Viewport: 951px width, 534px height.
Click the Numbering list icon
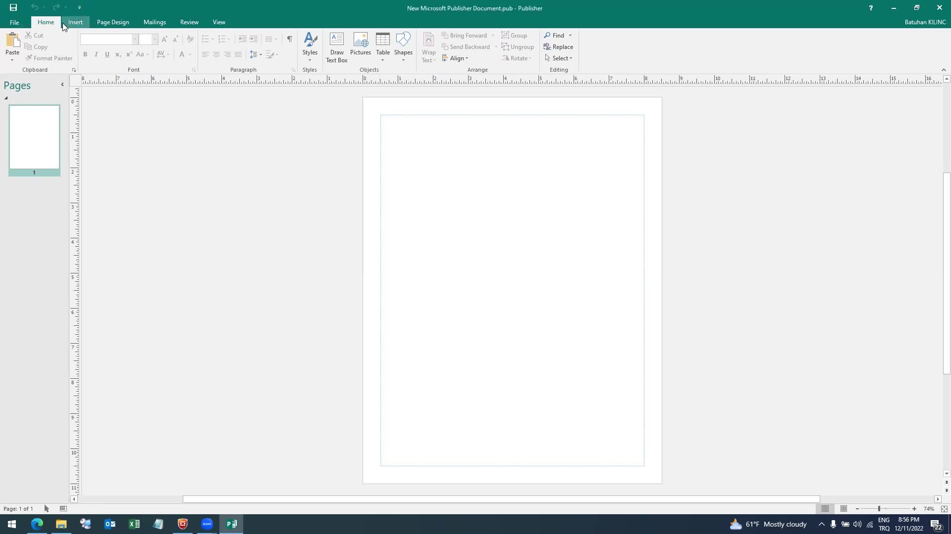tap(222, 39)
